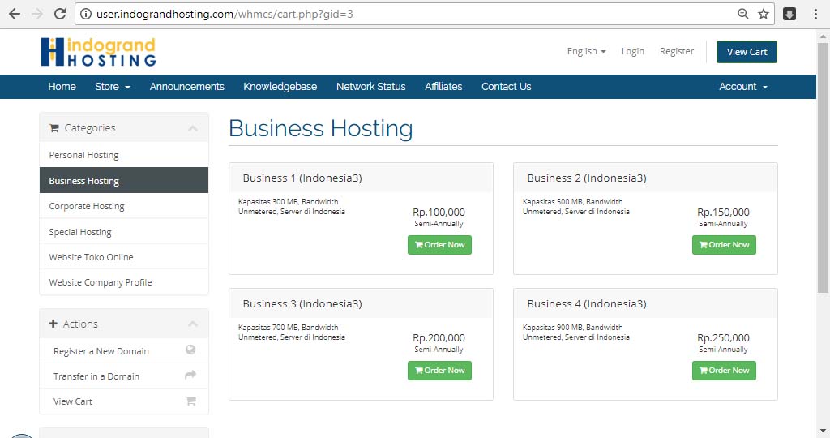Bookmark page with the star icon
Screen dimensions: 830x438
click(764, 14)
